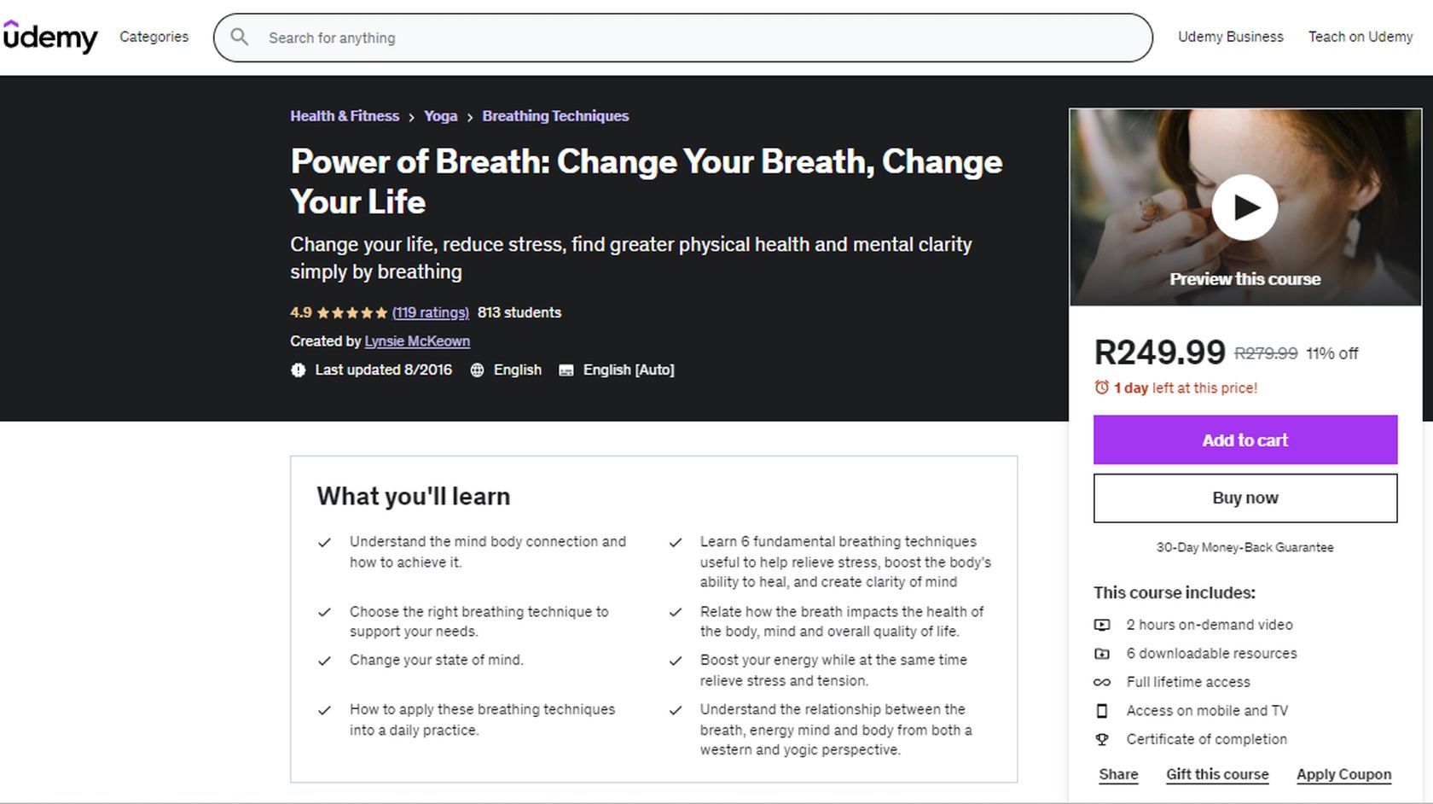Click 'Certificate of completion' text

(x=1207, y=739)
